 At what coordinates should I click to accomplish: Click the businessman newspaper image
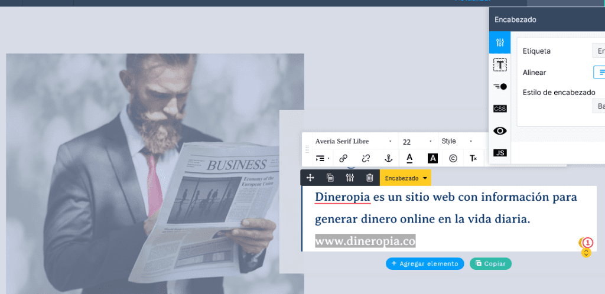point(155,174)
